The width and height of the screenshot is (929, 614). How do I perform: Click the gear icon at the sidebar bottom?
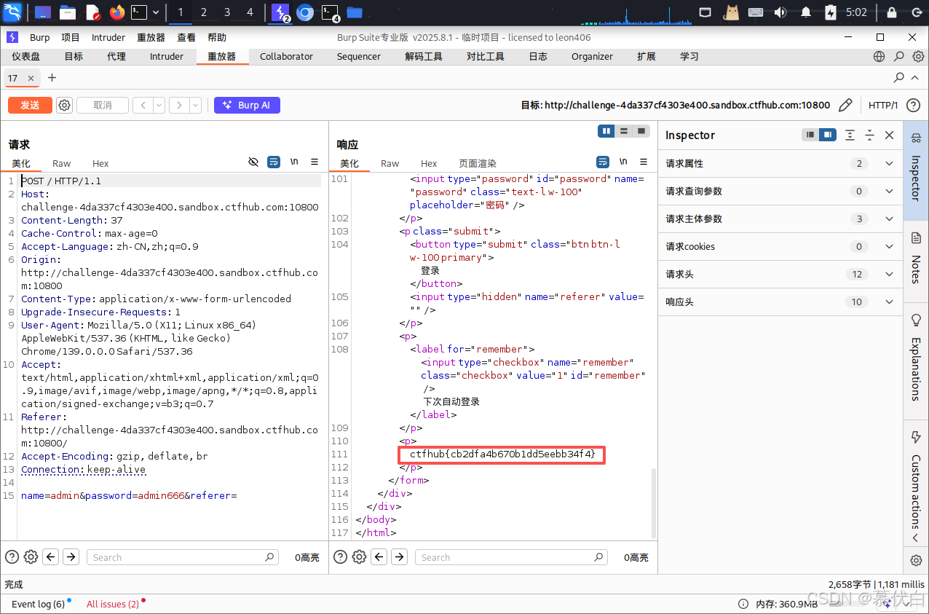coord(916,560)
